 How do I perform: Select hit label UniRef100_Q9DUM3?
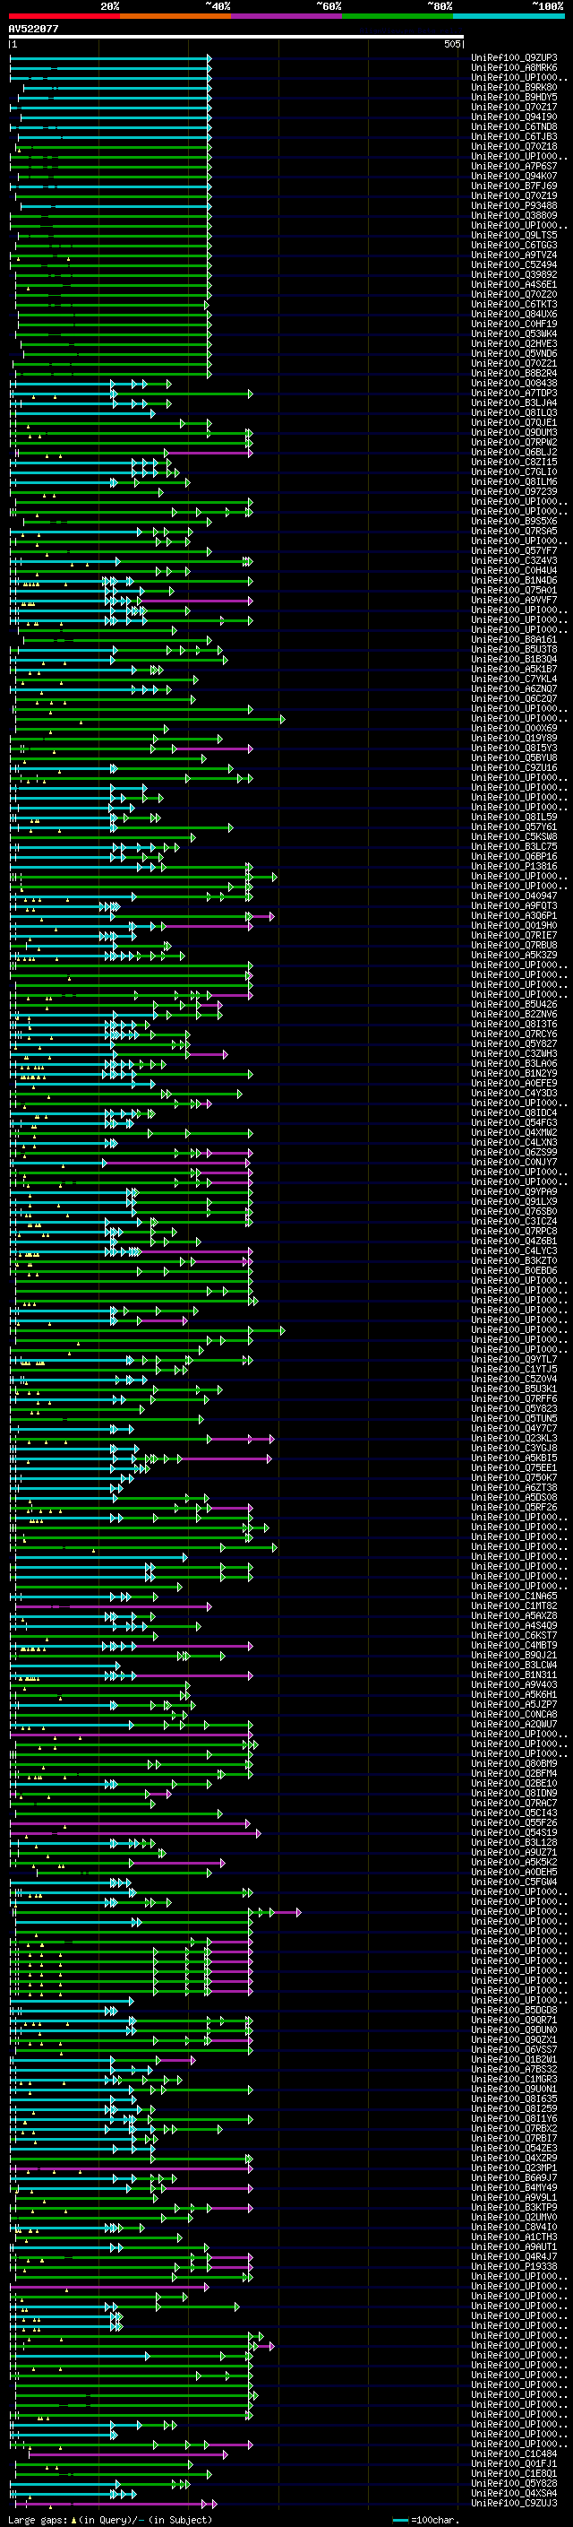click(514, 433)
